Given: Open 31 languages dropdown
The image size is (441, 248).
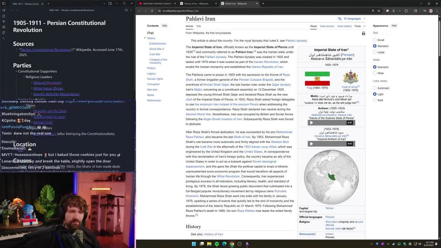Looking at the screenshot, I should point(351,19).
